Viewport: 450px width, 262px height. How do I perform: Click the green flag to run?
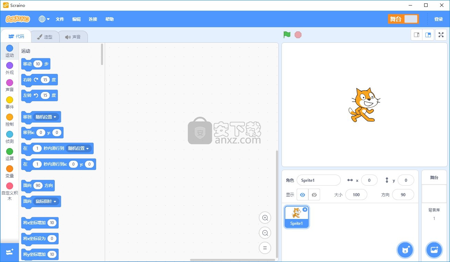[x=287, y=35]
